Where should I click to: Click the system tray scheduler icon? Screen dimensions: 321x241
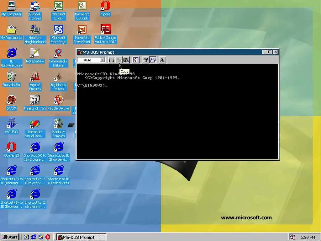tap(293, 237)
